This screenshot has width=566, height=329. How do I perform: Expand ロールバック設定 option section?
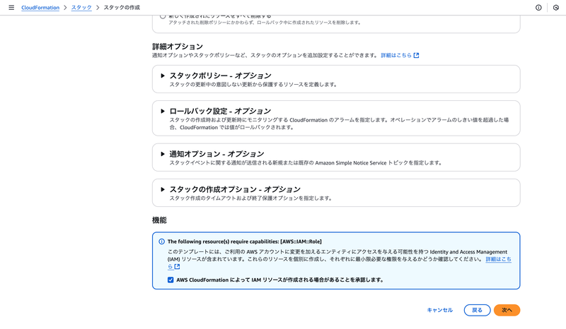(x=163, y=111)
